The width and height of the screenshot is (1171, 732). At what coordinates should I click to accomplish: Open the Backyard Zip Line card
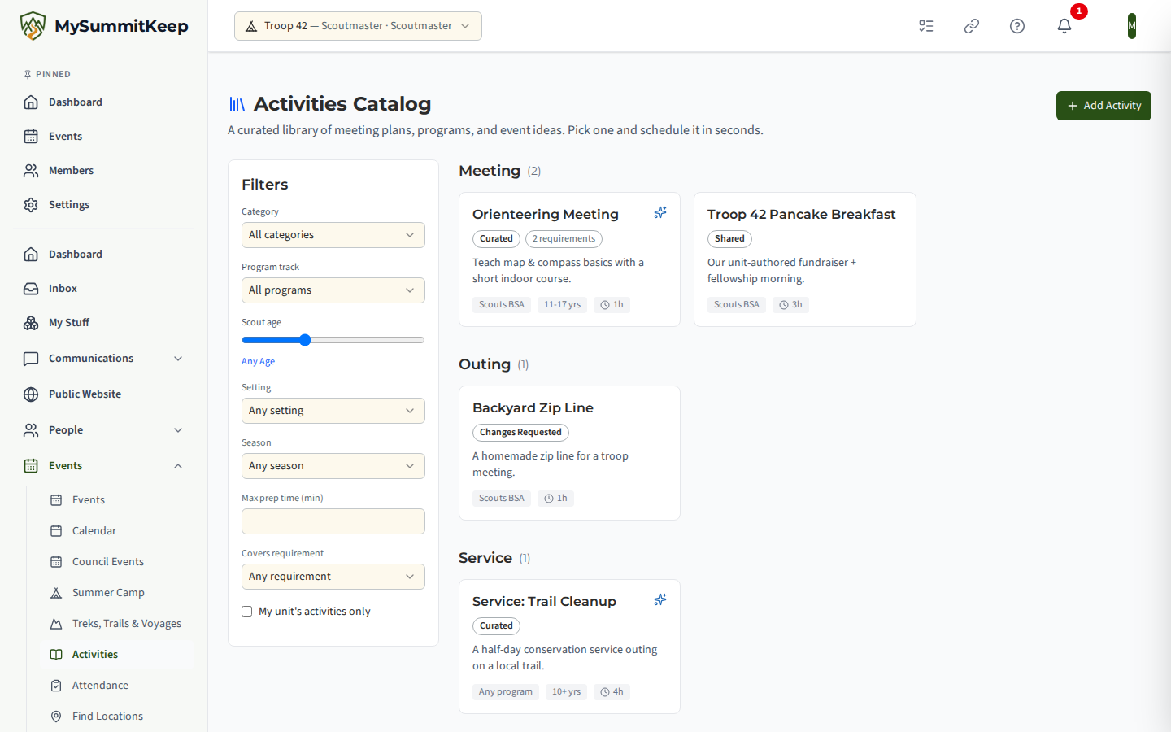pos(569,453)
